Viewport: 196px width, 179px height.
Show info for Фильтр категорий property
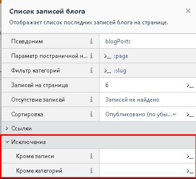point(91,71)
